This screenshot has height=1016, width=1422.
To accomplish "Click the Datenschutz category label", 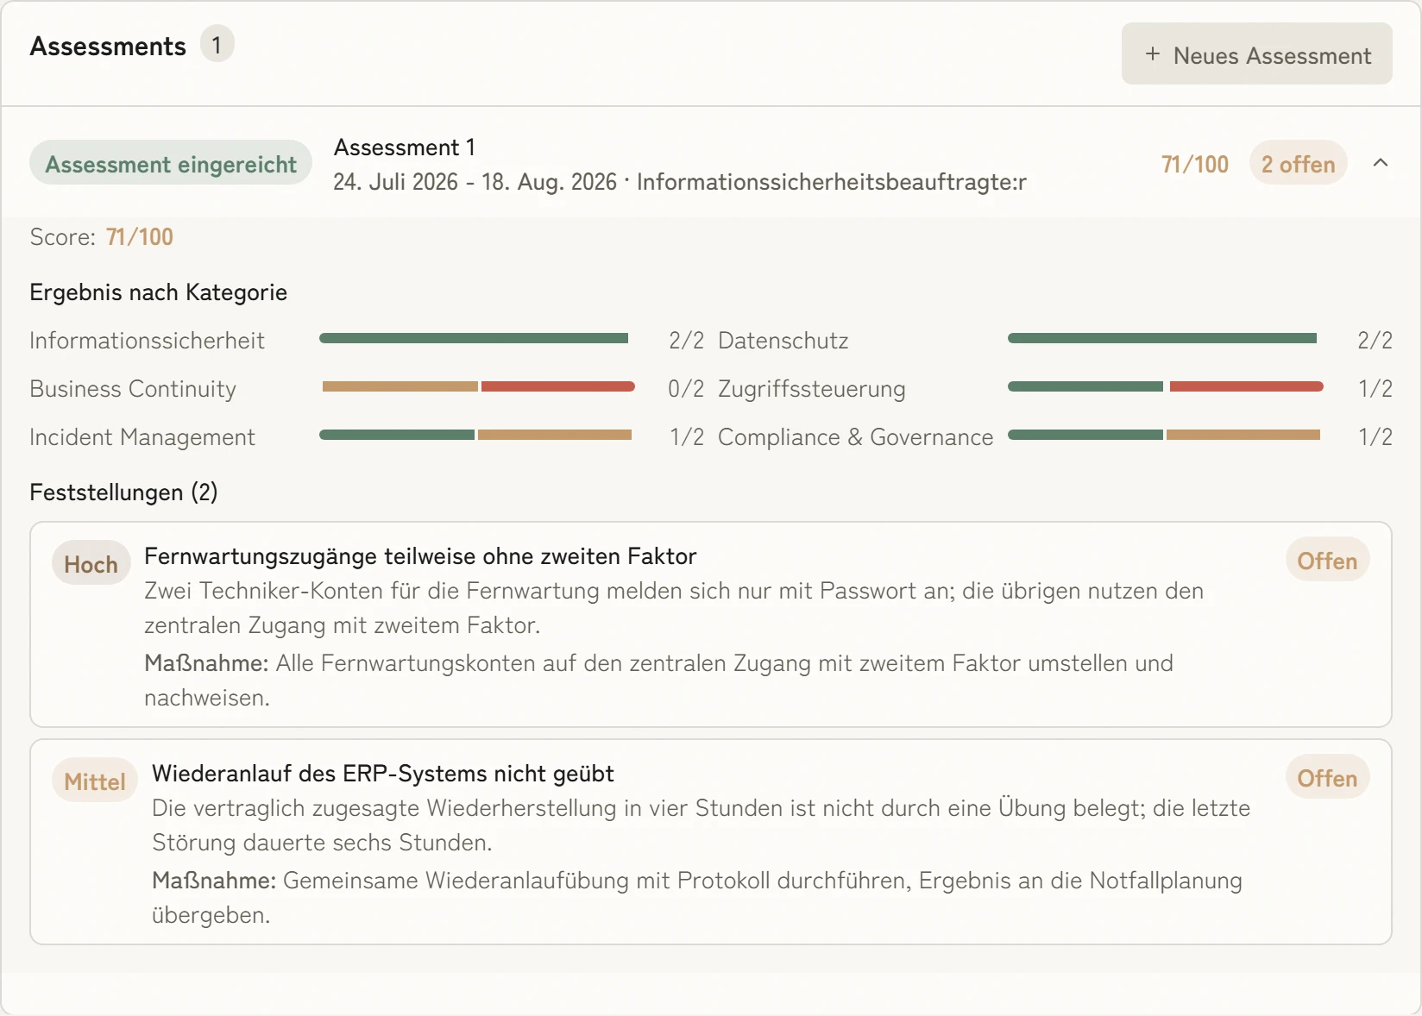I will pos(783,341).
